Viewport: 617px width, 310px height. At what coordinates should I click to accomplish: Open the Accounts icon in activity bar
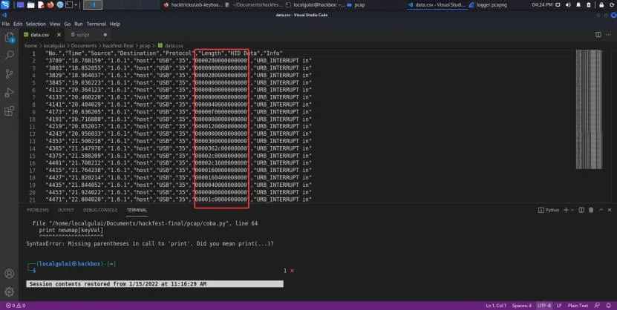(9, 273)
